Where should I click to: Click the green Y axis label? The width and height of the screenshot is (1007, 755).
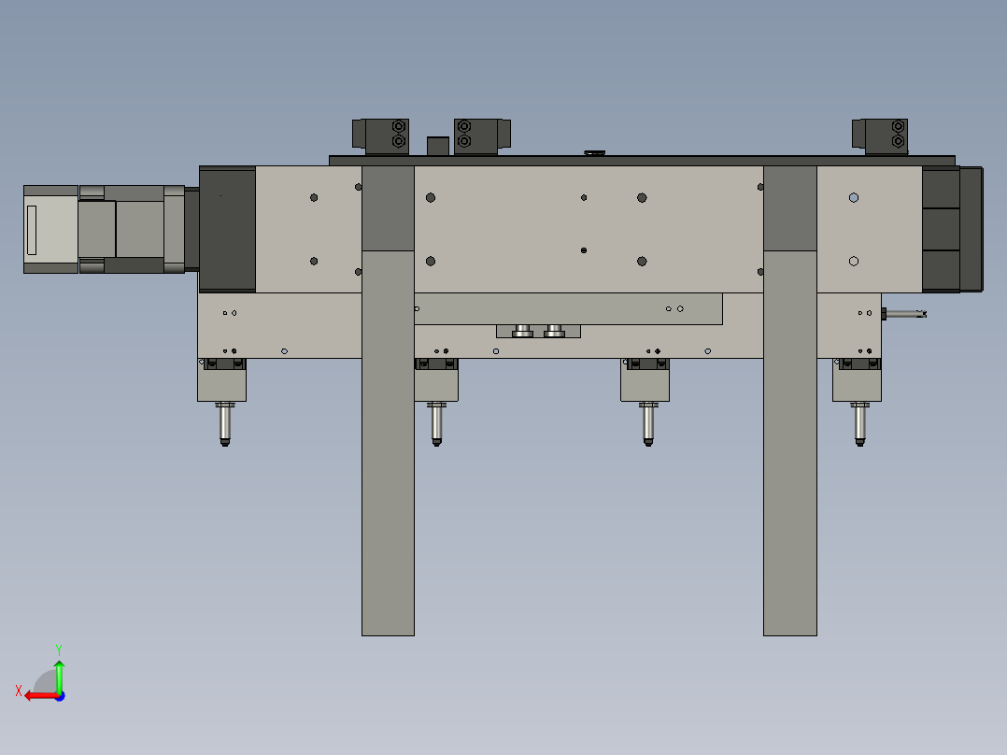(x=59, y=650)
